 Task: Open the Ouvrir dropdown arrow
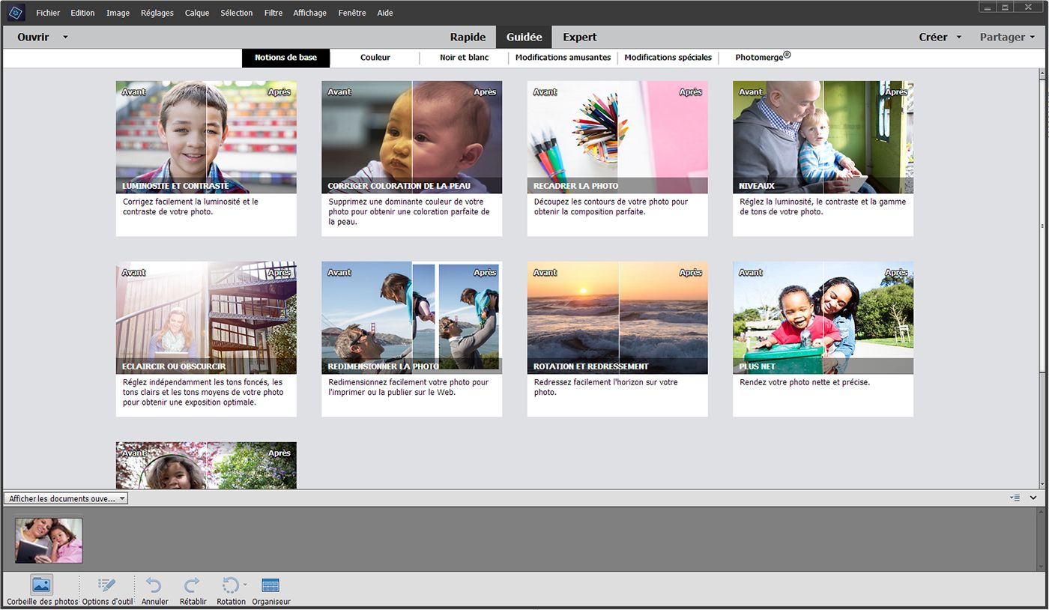coord(65,37)
